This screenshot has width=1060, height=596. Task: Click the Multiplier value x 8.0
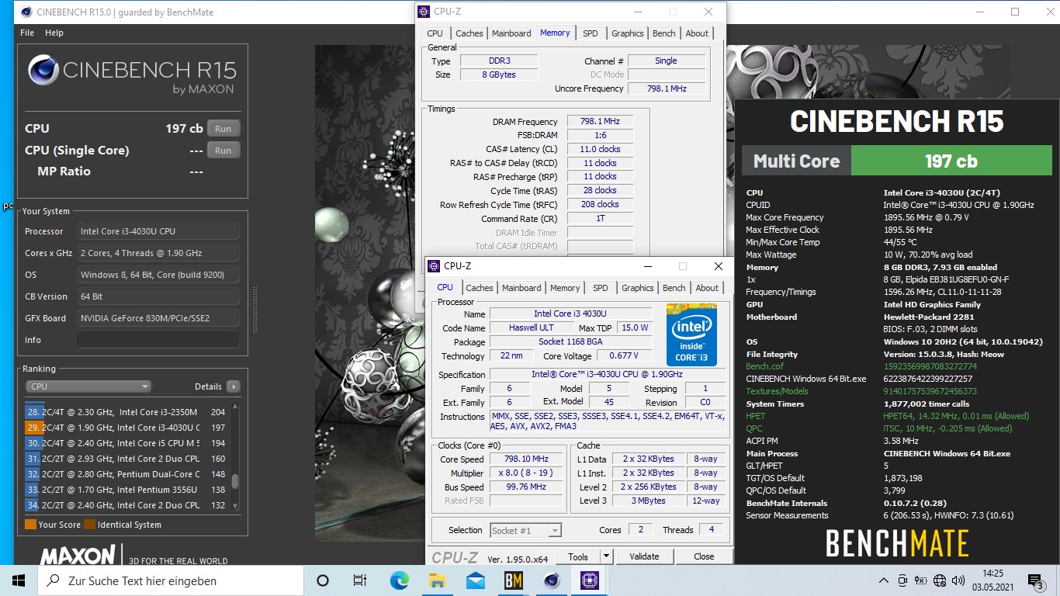(x=527, y=473)
